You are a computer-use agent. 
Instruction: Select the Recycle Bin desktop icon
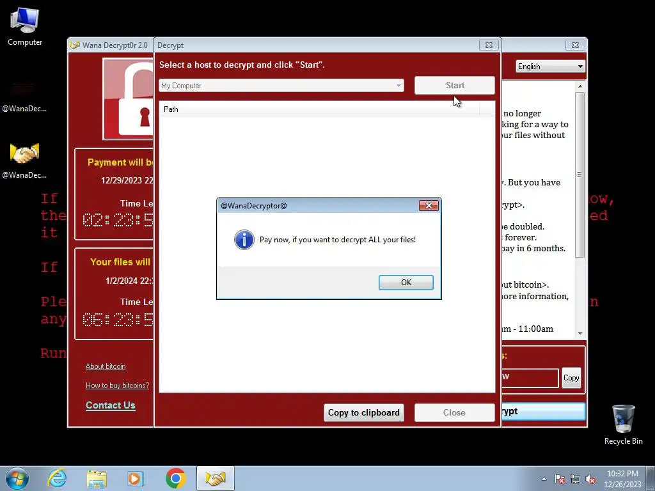pyautogui.click(x=623, y=425)
